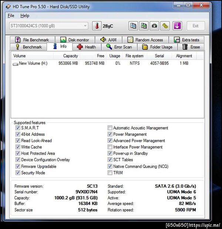Click the 953866 MB capacity cell
222x229 pixels.
pyautogui.click(x=68, y=63)
